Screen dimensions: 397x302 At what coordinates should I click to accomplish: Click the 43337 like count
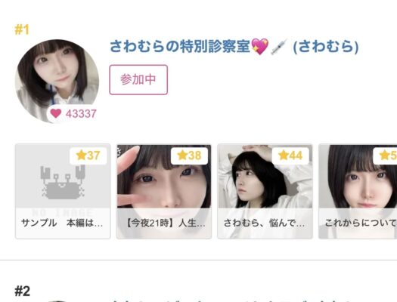point(81,114)
